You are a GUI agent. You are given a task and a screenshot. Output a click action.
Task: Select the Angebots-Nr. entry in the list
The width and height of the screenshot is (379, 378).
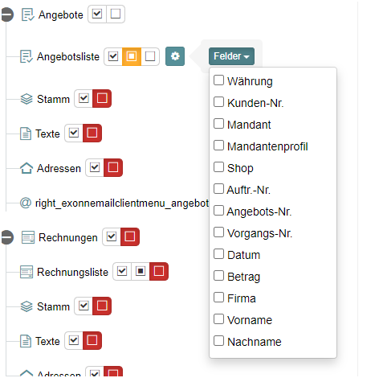point(259,212)
